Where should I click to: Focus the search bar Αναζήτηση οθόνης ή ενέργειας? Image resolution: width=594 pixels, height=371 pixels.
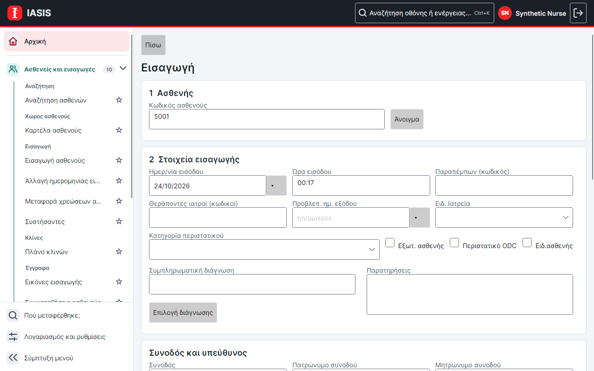pyautogui.click(x=425, y=13)
